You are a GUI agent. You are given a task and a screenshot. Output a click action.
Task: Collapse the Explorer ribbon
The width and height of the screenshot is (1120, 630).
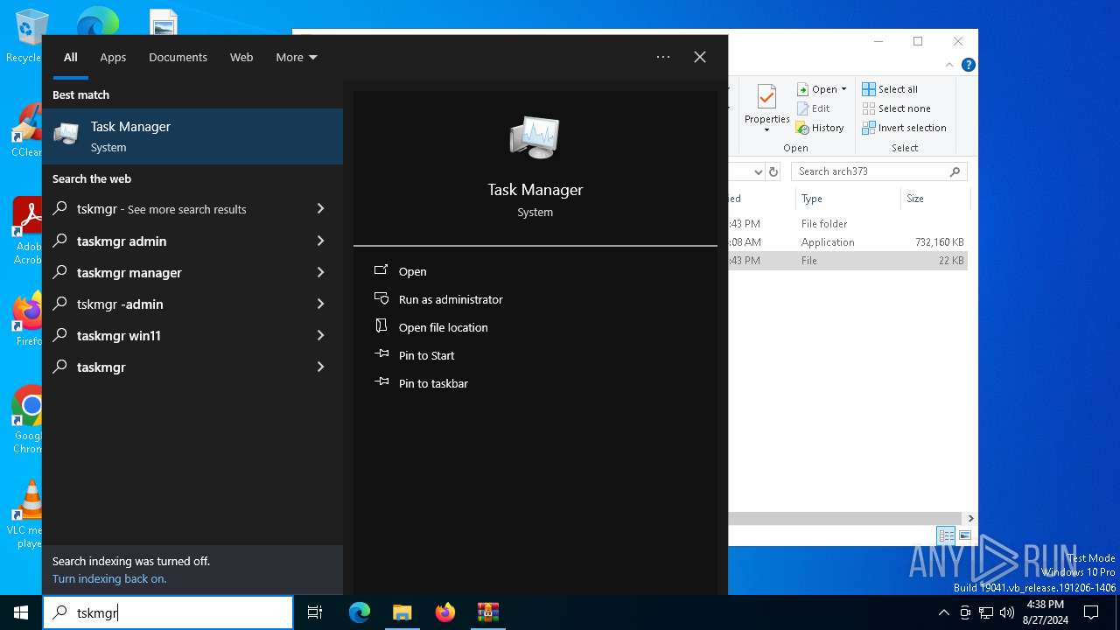[x=949, y=65]
